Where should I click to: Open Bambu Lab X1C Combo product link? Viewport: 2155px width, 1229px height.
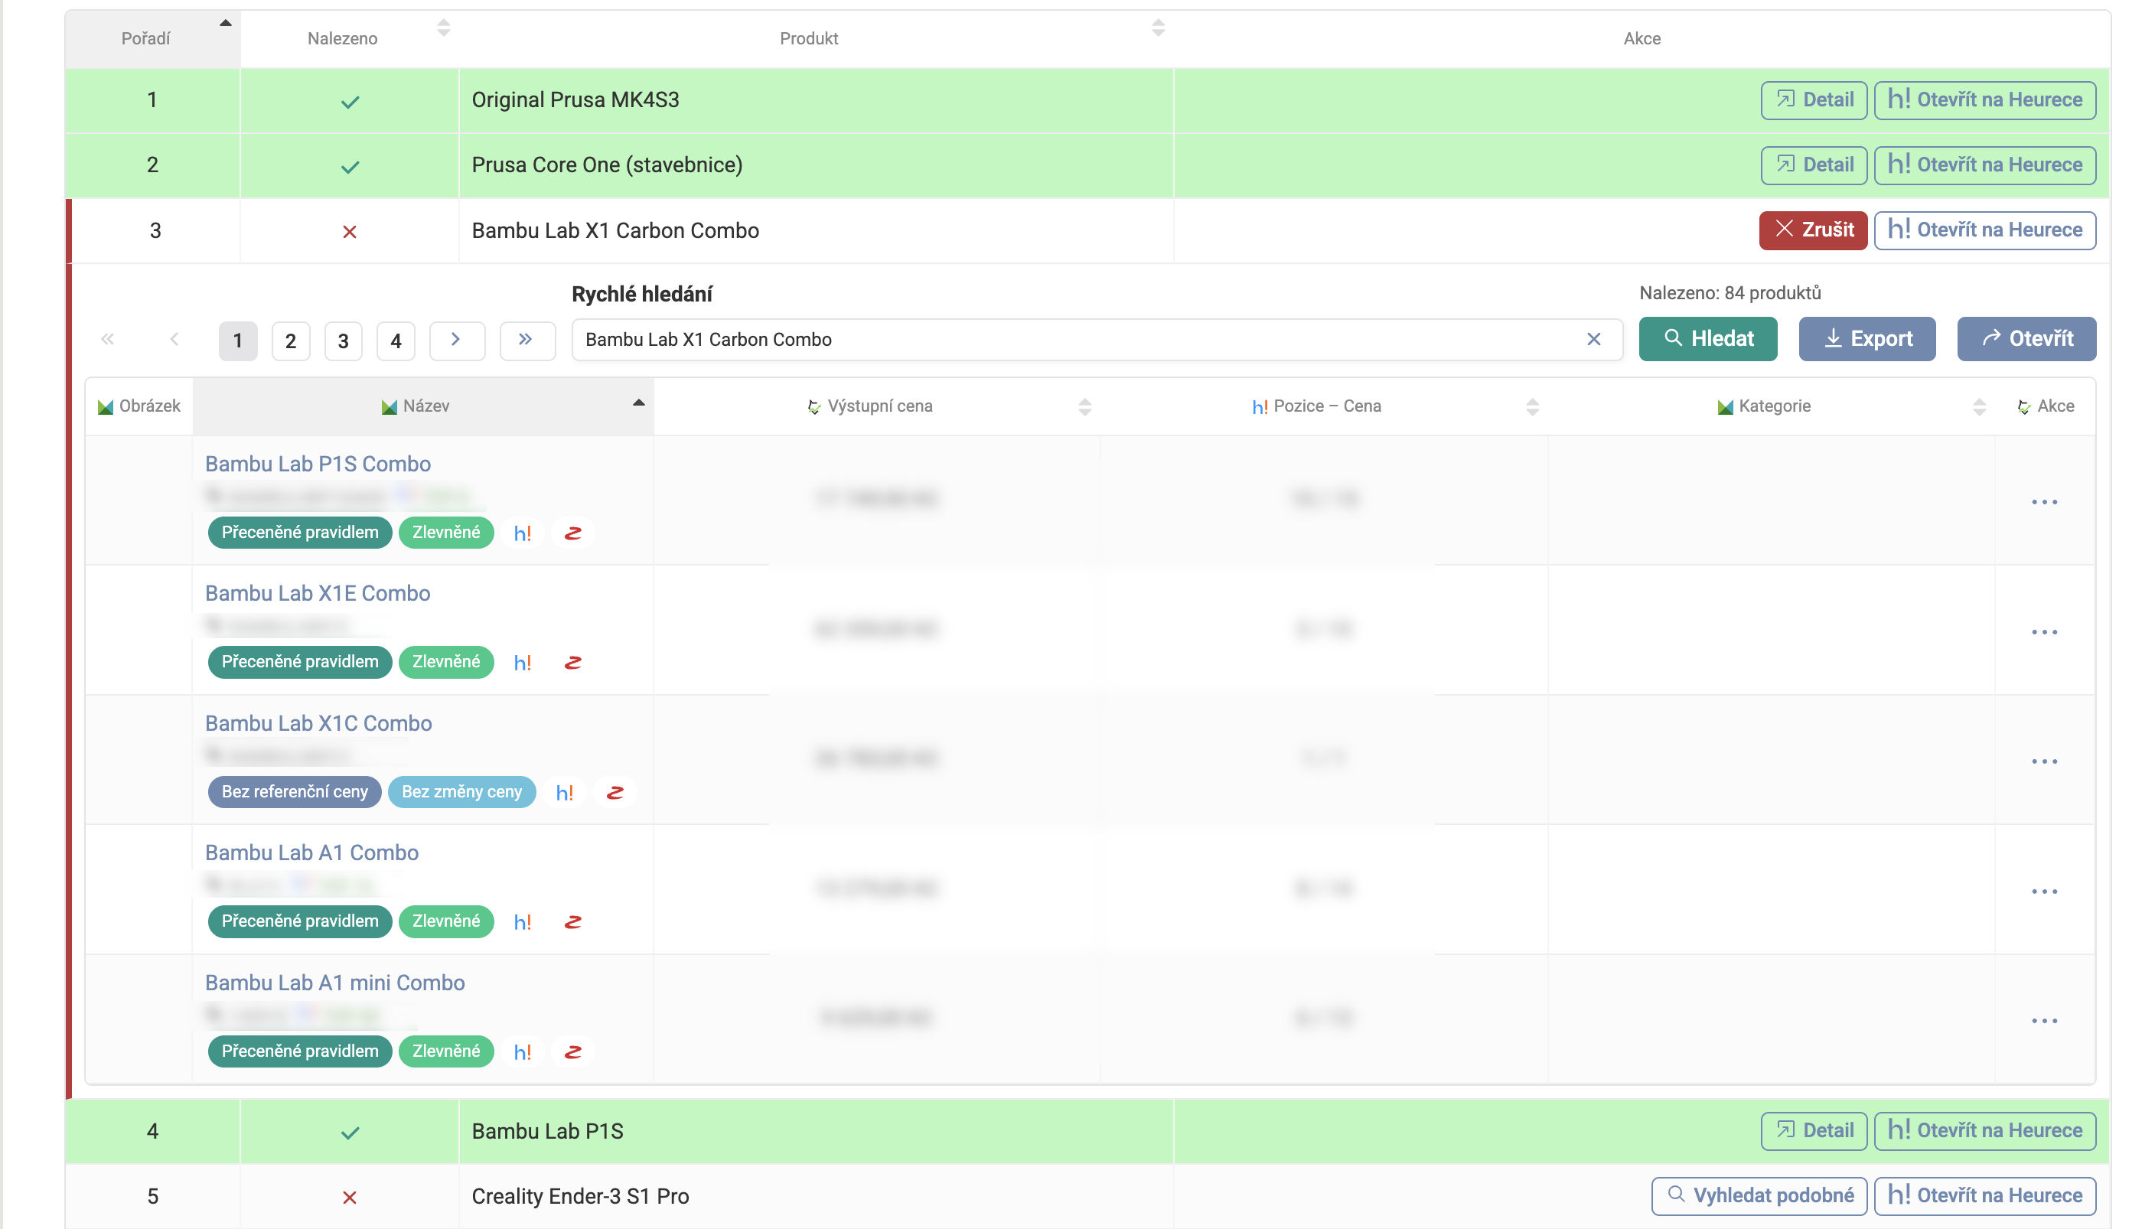tap(318, 723)
